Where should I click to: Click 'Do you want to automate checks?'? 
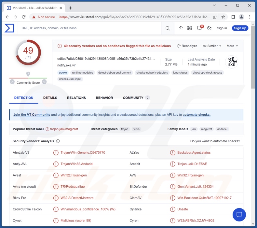pyautogui.click(x=215, y=141)
